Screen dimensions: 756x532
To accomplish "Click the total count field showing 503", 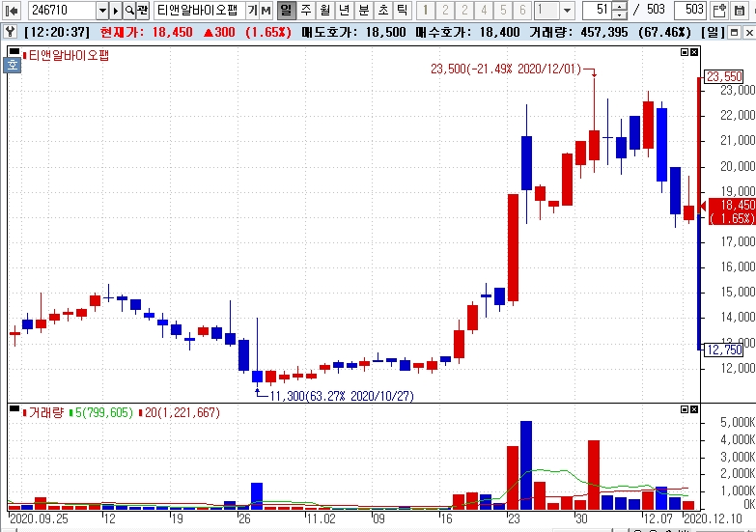I will click(x=690, y=10).
